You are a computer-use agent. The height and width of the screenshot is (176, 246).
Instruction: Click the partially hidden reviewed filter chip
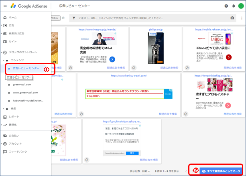[x=56, y=18]
